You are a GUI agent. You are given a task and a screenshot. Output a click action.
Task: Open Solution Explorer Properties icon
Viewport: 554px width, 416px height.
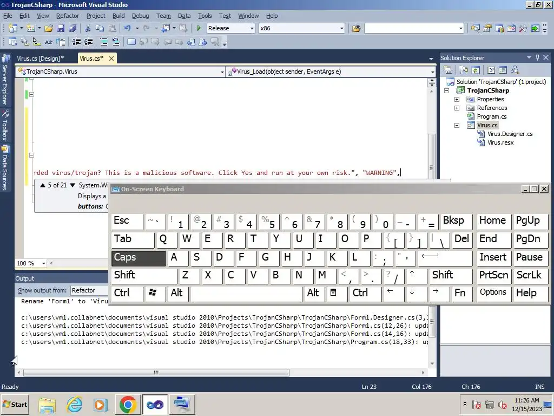(448, 70)
